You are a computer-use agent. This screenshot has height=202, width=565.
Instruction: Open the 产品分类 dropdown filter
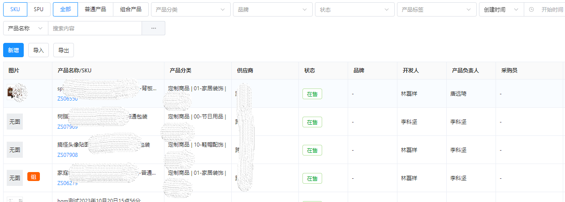(191, 9)
